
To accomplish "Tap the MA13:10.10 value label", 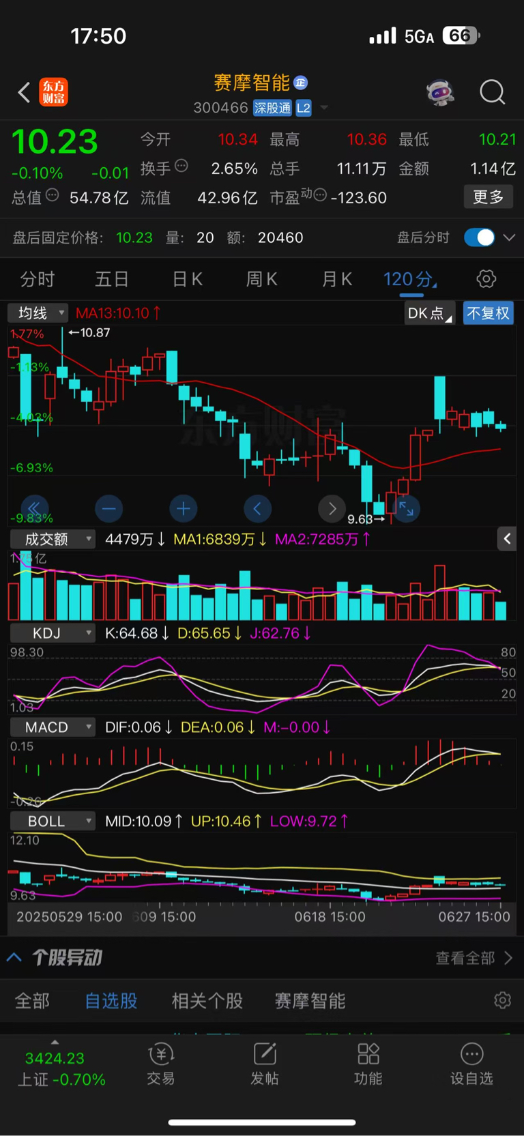I will point(118,313).
